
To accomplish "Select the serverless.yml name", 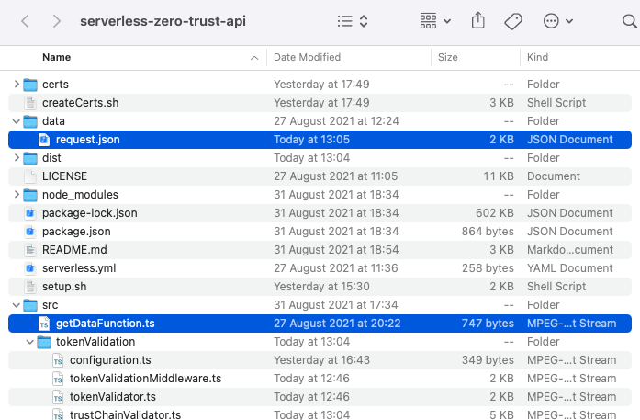I will coord(79,268).
